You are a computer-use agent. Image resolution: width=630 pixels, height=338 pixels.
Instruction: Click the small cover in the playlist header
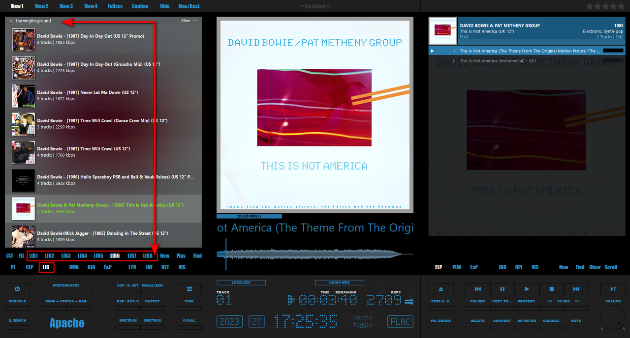click(443, 31)
